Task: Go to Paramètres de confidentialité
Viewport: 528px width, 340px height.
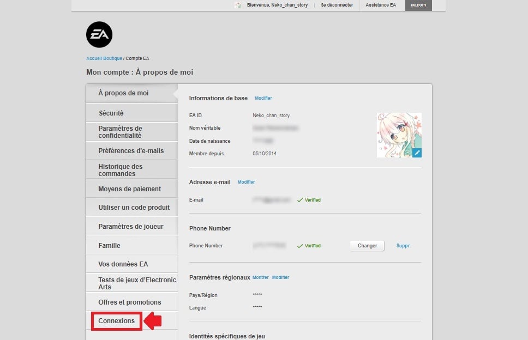Action: [120, 132]
